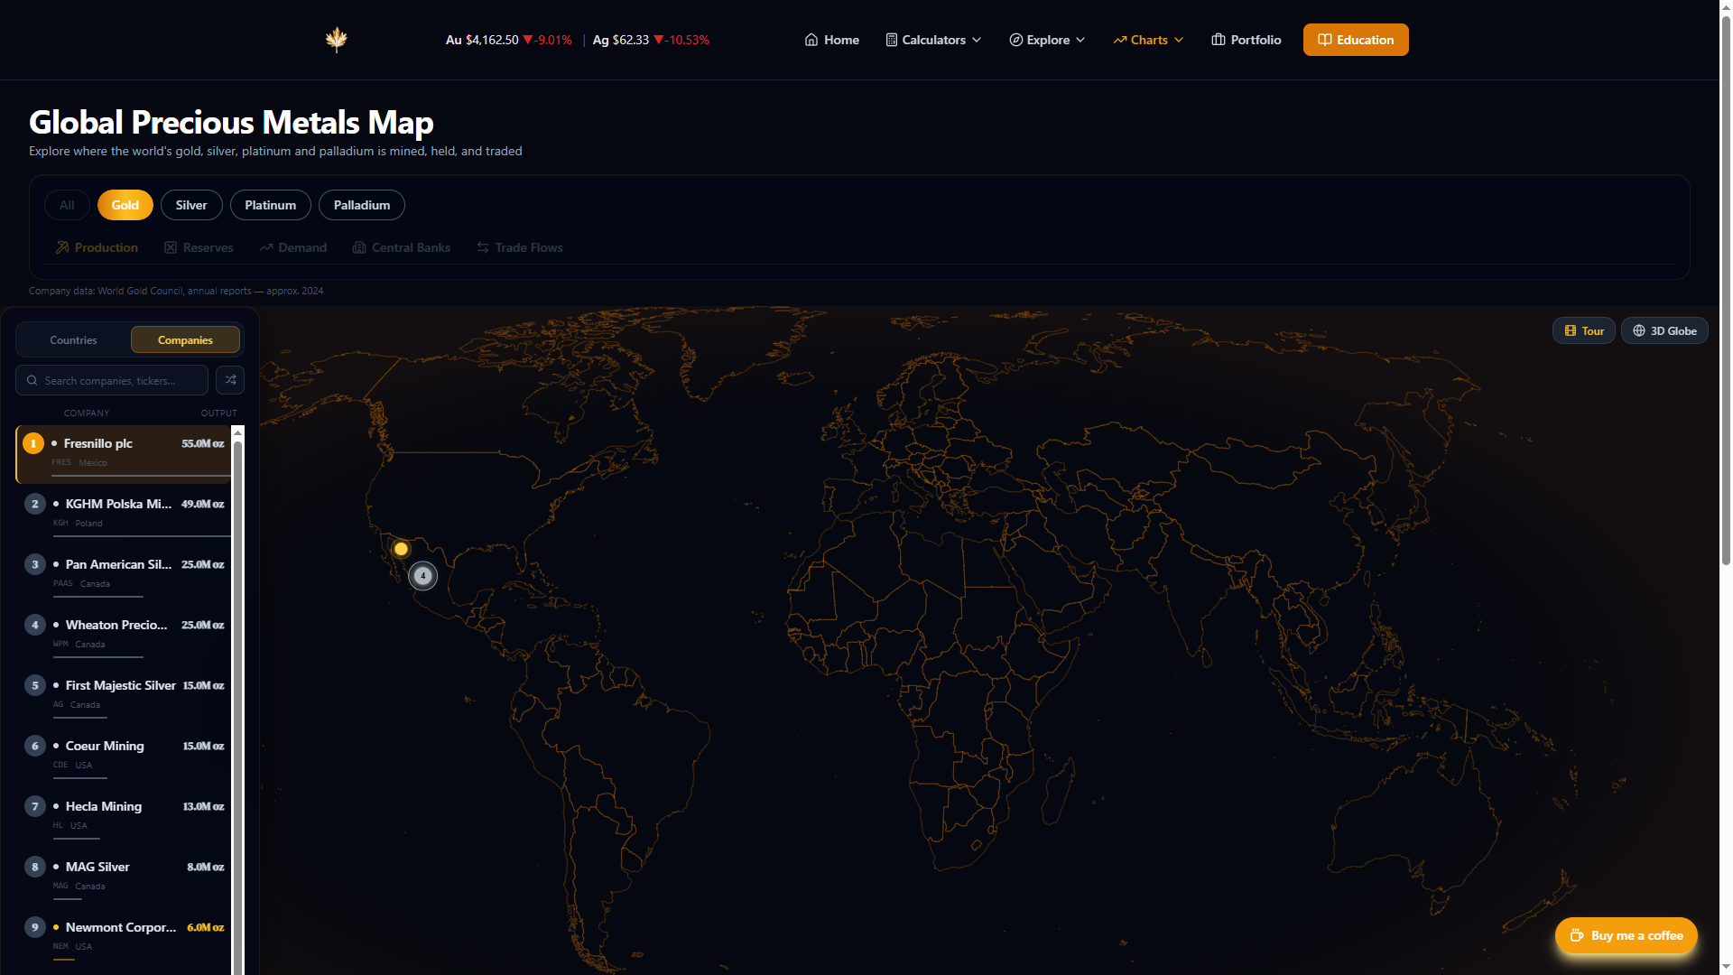The image size is (1733, 975).
Task: Select the Palladium metal filter
Action: point(361,205)
